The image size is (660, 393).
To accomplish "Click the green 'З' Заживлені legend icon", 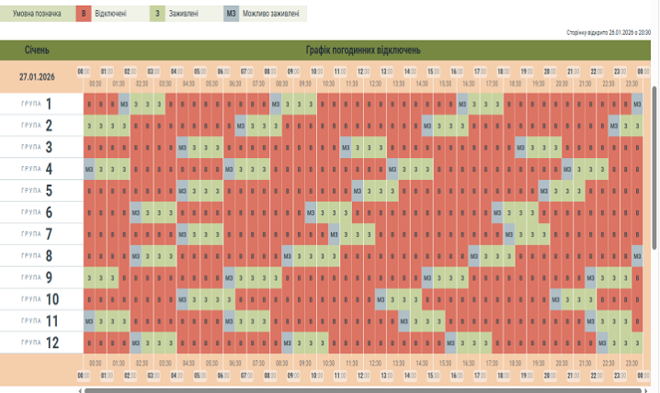I will [x=157, y=15].
